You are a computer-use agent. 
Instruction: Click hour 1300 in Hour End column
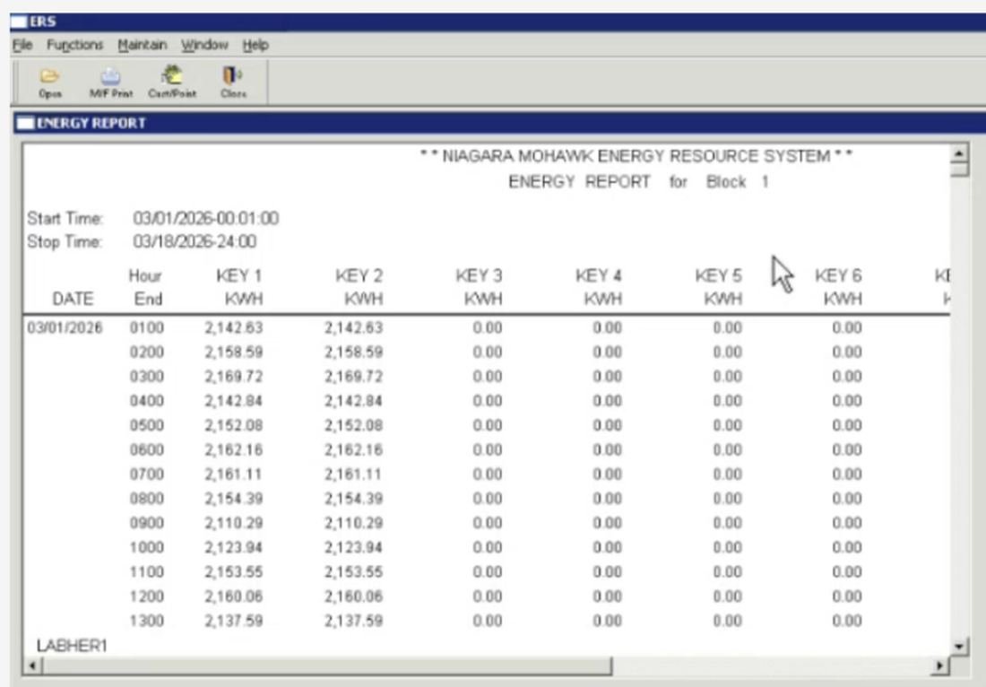click(146, 621)
